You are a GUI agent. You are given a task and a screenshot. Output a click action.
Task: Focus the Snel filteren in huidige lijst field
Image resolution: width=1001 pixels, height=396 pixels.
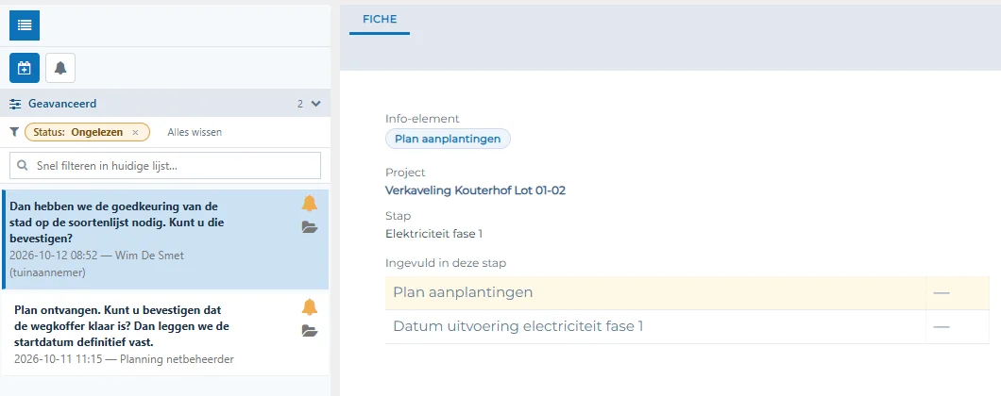tap(165, 166)
